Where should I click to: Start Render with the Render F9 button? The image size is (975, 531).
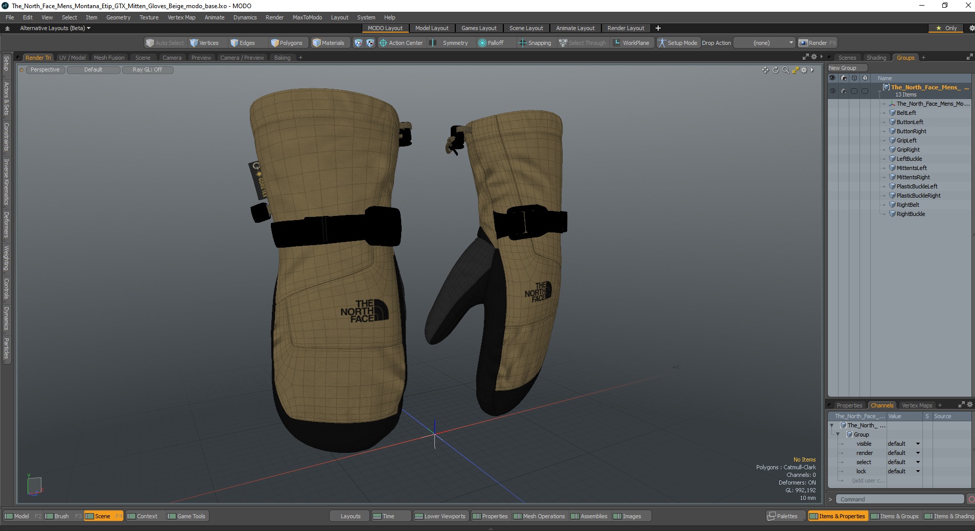[x=818, y=43]
